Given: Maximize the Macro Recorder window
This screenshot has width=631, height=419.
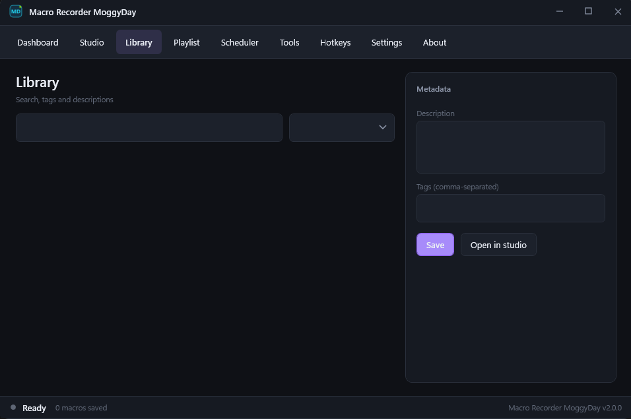Looking at the screenshot, I should [588, 11].
